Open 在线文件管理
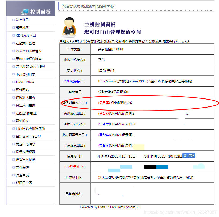 (25, 43)
